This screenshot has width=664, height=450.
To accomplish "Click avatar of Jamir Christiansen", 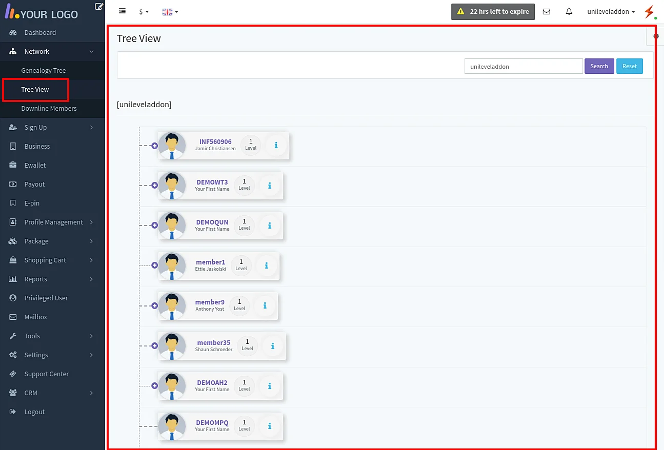I will pos(172,146).
